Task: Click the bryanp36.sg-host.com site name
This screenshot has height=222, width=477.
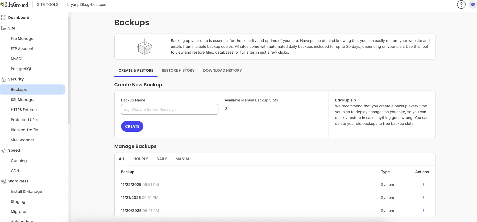Action: (87, 5)
